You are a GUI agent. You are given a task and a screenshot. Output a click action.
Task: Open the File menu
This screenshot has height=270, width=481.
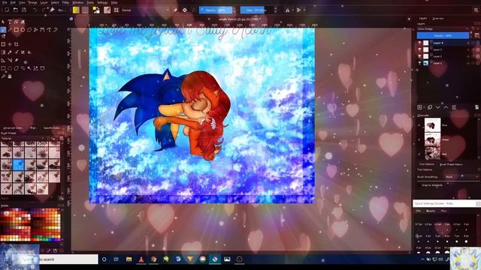pos(5,2)
